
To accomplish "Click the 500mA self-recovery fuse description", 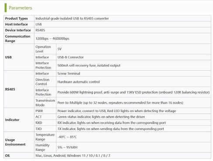I will point(89,65).
